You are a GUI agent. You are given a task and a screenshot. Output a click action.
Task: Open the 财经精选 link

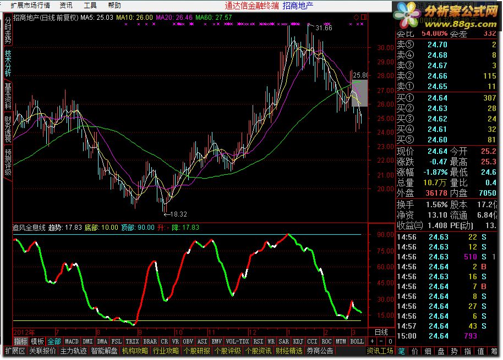coord(289,351)
